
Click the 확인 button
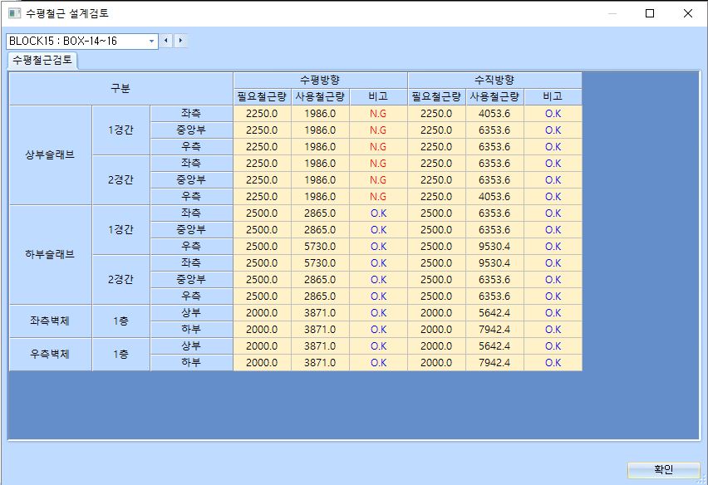point(663,470)
